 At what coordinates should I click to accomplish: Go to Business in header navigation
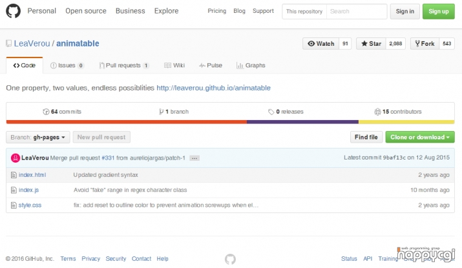coord(131,11)
